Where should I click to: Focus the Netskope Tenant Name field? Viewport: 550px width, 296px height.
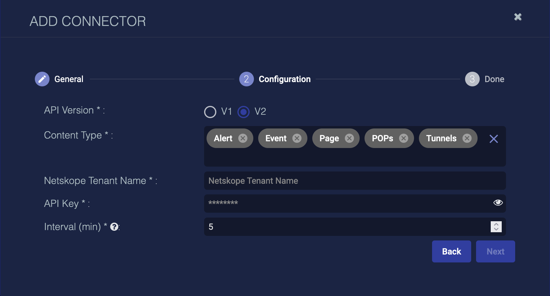click(354, 181)
